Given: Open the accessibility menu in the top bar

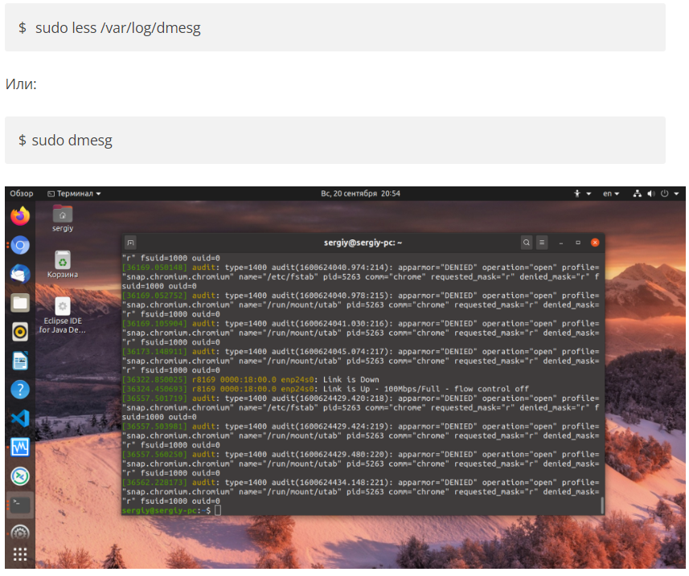Looking at the screenshot, I should pos(582,194).
